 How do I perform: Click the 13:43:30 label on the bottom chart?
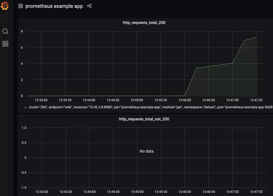tap(66, 192)
